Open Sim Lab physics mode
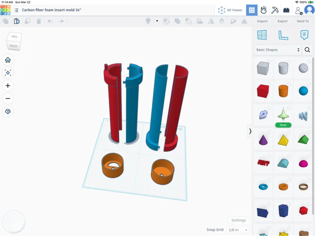The height and width of the screenshot is (236, 315). tap(263, 10)
